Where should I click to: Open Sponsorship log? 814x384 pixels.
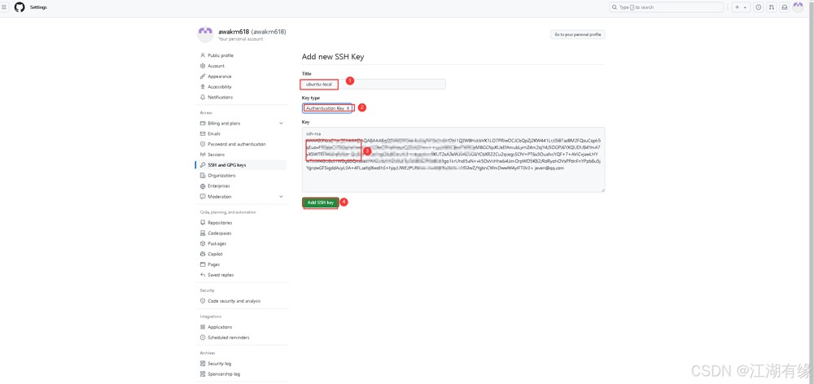224,374
